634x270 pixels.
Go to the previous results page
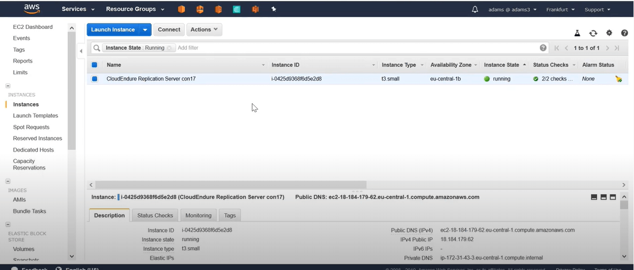click(567, 48)
